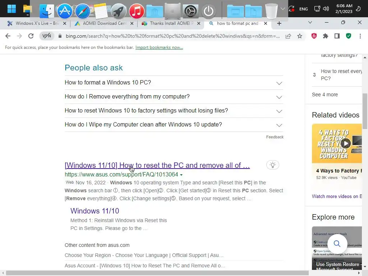
Task: Open the red shield extension
Action: click(314, 36)
